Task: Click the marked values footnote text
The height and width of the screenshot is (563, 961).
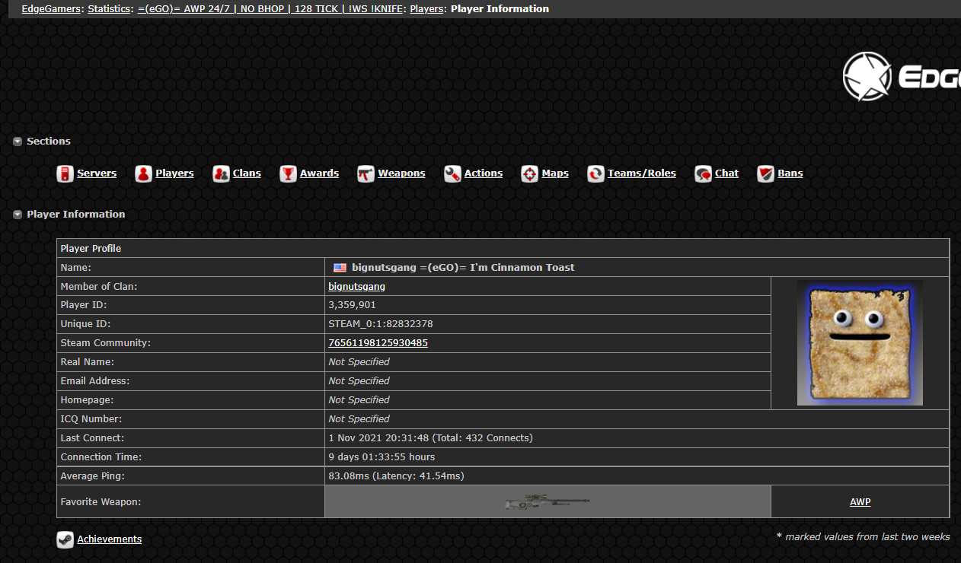Action: (863, 537)
